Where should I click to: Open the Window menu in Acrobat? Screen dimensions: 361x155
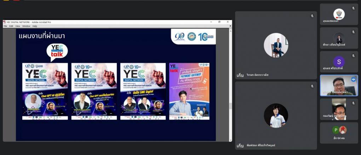tap(26, 26)
